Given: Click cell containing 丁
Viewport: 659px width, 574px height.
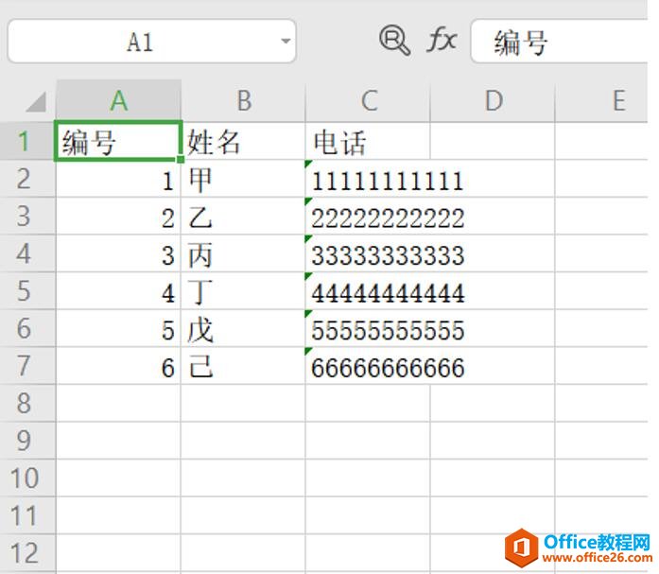Looking at the screenshot, I should pos(243,290).
